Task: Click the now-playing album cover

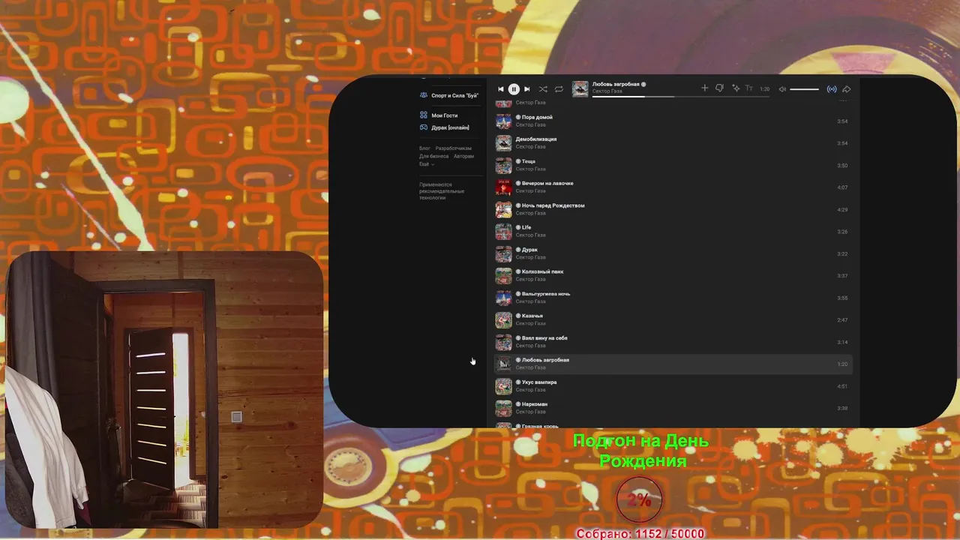Action: (580, 89)
